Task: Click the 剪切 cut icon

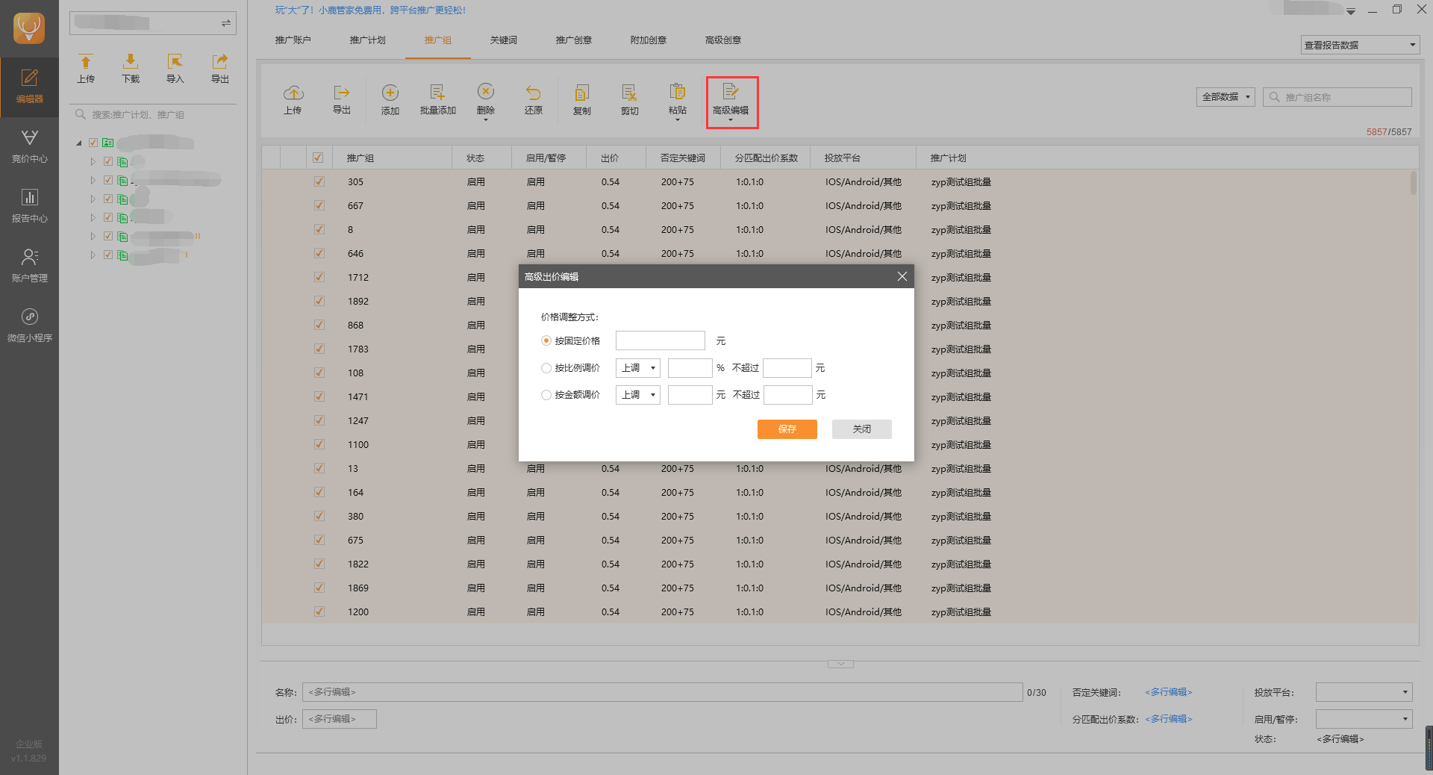Action: click(x=630, y=93)
